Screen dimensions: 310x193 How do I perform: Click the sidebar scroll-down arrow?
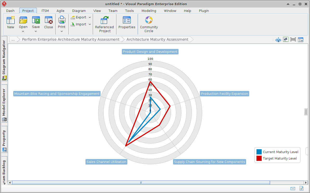pos(4,184)
